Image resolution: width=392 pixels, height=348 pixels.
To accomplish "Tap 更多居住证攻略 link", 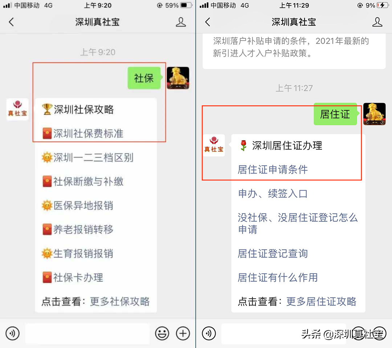I will click(321, 302).
